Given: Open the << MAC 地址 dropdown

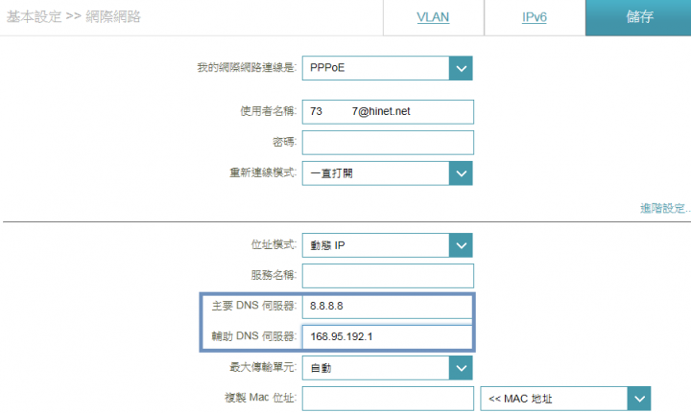Looking at the screenshot, I should click(565, 399).
